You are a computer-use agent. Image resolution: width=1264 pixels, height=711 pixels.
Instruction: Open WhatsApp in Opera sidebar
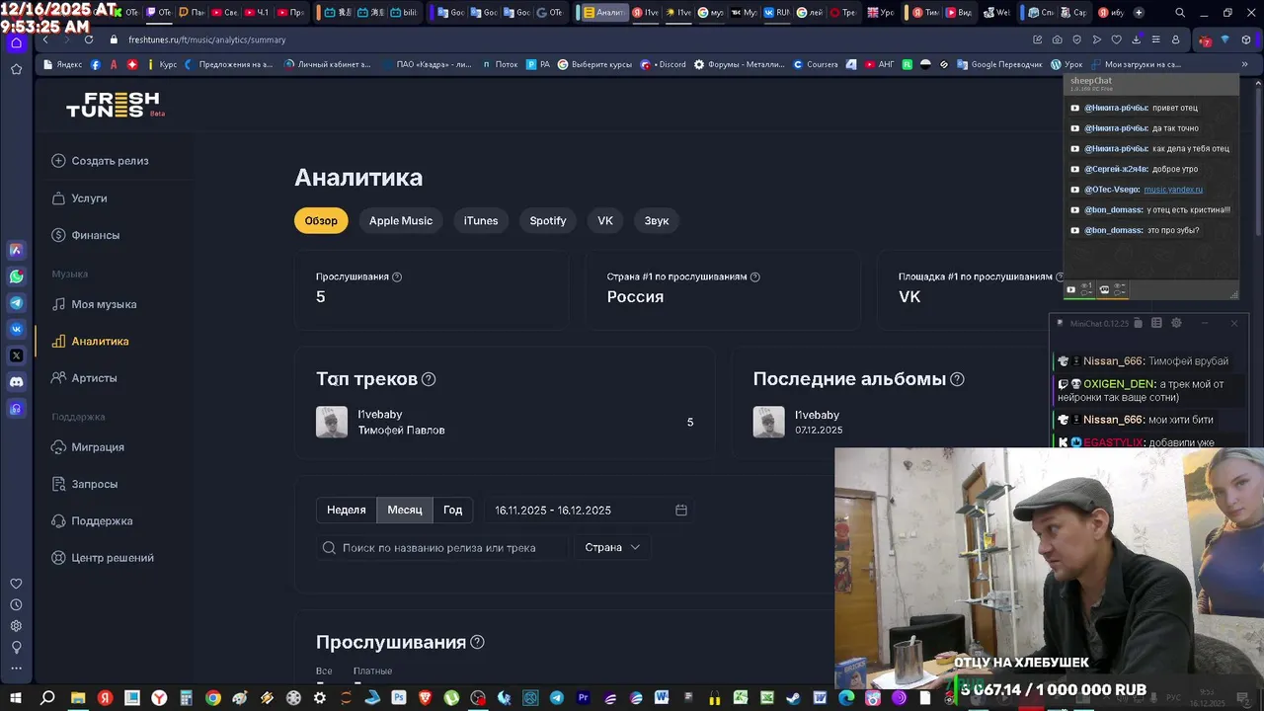[x=17, y=276]
